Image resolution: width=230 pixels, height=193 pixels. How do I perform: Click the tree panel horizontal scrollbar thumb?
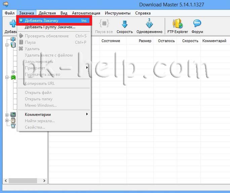point(23,181)
